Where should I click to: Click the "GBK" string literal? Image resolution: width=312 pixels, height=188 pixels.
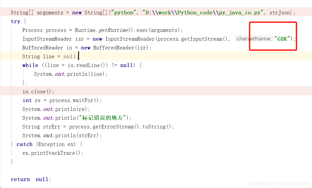tap(282, 39)
